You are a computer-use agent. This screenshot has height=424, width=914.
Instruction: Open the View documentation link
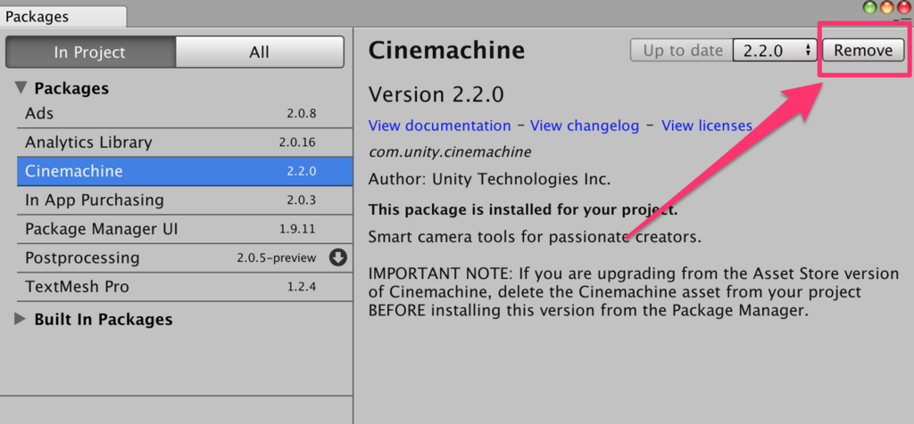[x=439, y=126]
